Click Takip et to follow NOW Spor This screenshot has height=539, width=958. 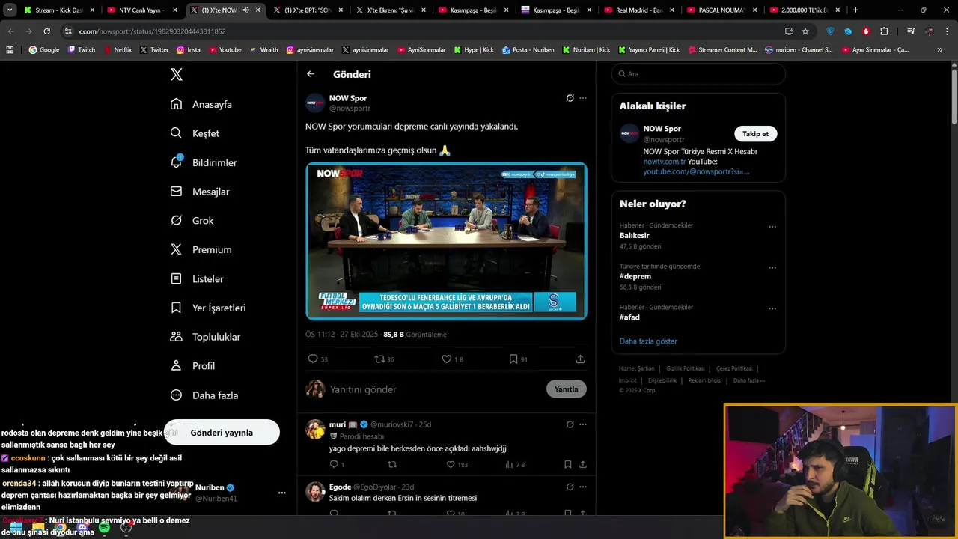(755, 134)
